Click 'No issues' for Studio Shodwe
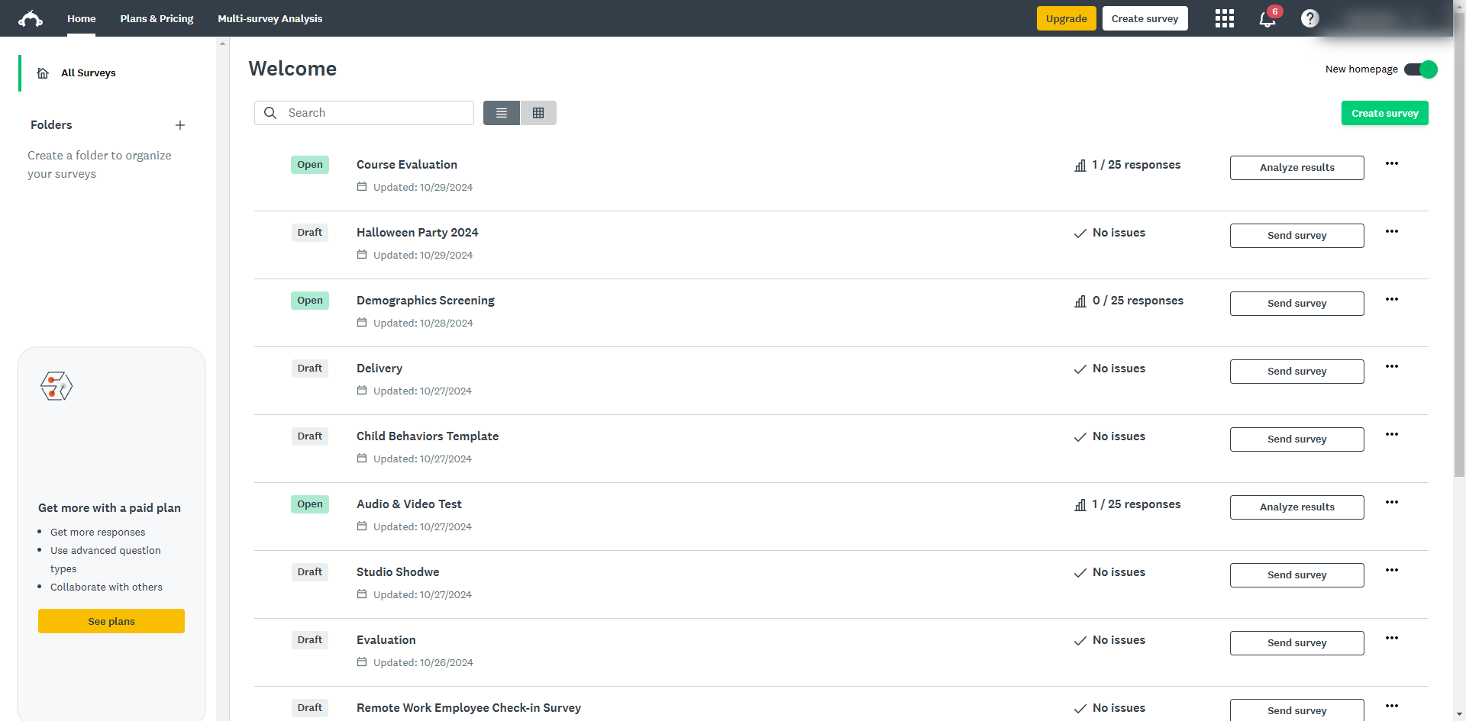 point(1119,572)
